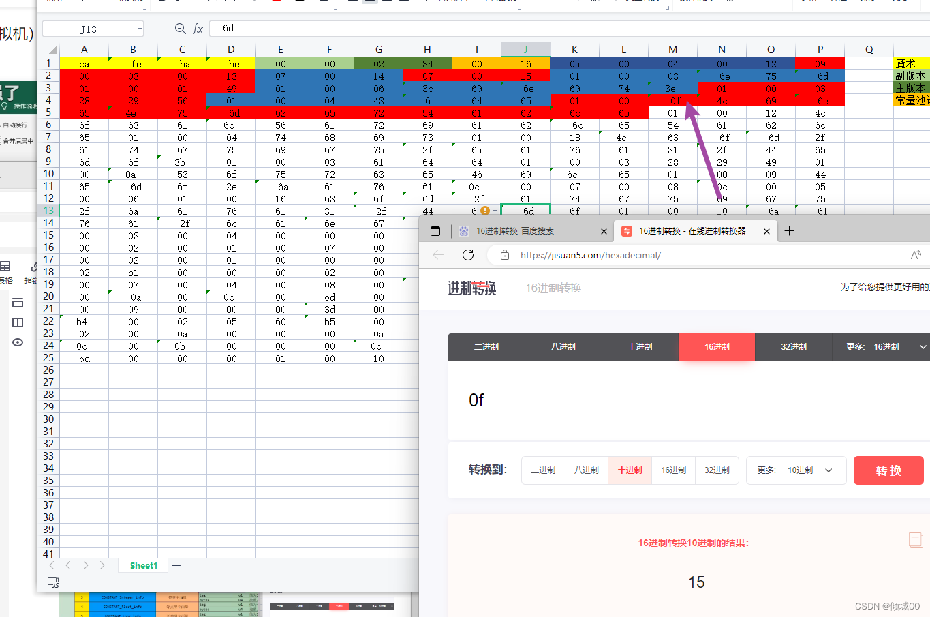Click legend cell labeled 副版本

[912, 76]
